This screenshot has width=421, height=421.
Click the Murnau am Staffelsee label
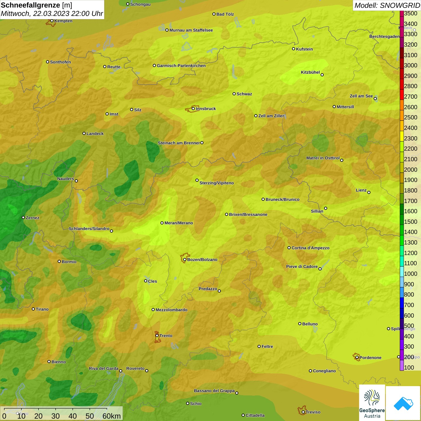pos(191,30)
